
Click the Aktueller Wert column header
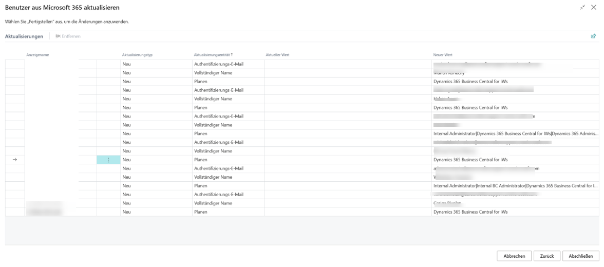coord(277,54)
